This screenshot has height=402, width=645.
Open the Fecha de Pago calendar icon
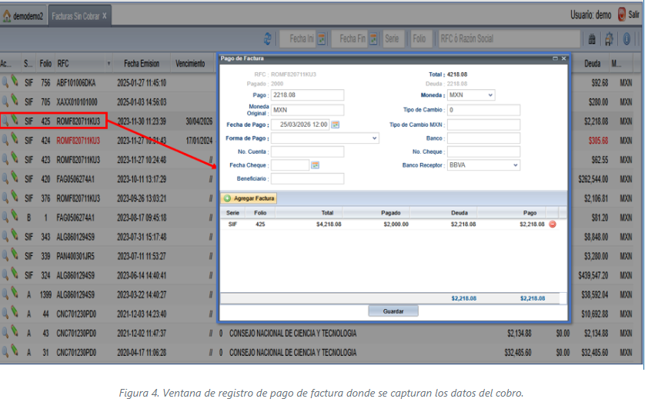[x=336, y=125]
